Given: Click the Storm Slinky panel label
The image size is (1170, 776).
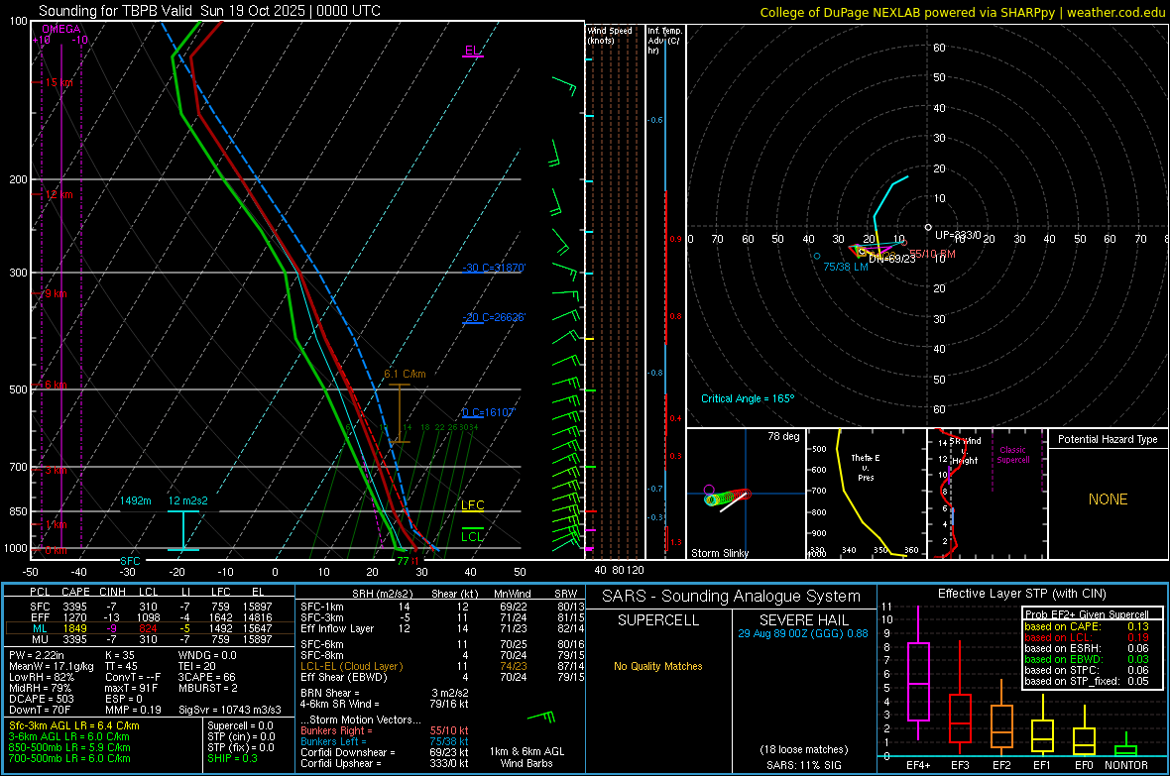Looking at the screenshot, I should tap(719, 553).
